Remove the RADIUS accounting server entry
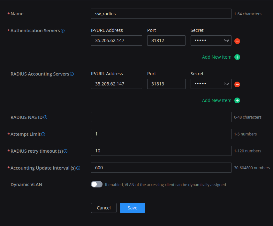 tap(237, 84)
